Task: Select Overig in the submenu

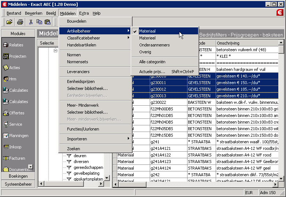Action: coord(165,52)
